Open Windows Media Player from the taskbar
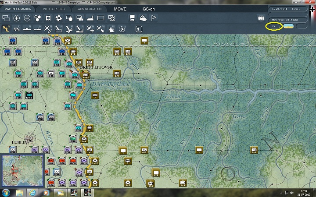Image resolution: width=316 pixels, height=197 pixels. [x=46, y=193]
